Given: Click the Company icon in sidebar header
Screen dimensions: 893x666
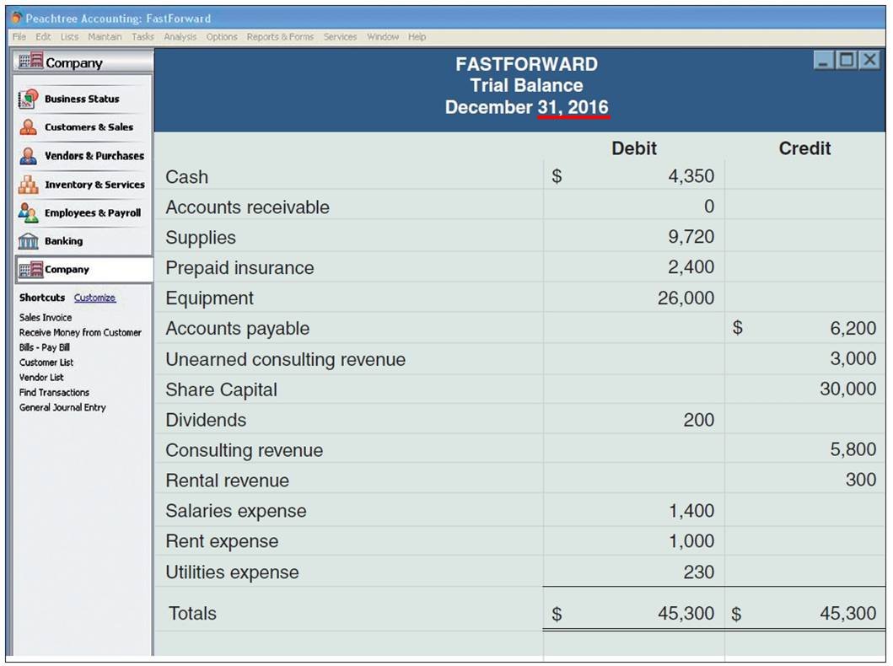Looking at the screenshot, I should click(30, 61).
